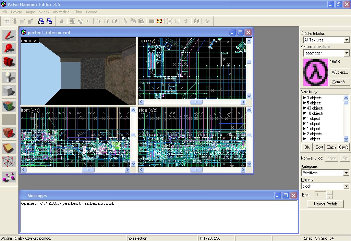Activate the Clipping tool
351x241 pixels.
click(x=9, y=148)
